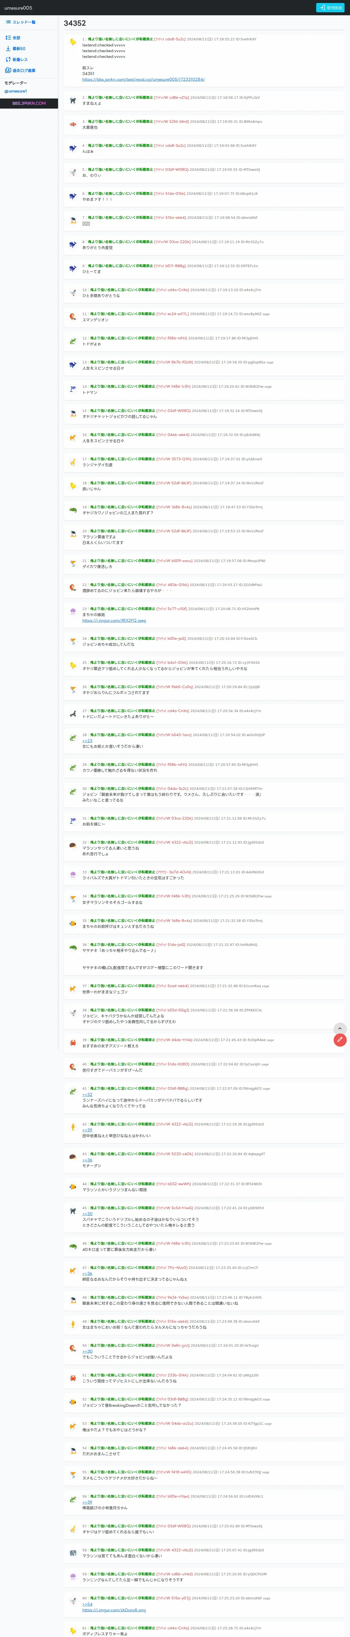Click the avatar icon of post 14
Screen dimensions: 350x1637
pyautogui.click(x=73, y=389)
